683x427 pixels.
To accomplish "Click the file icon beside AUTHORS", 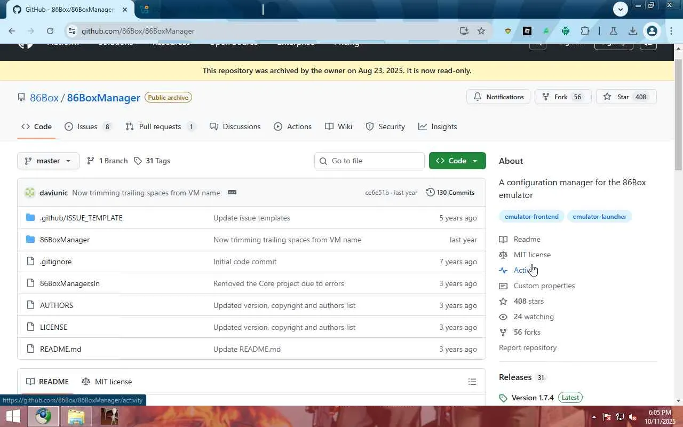I will coord(30,305).
